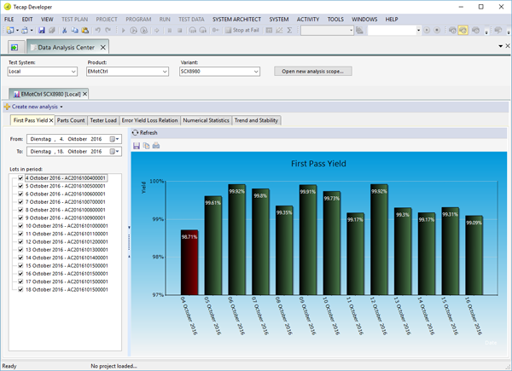Toggle the 10 October 2016 lot checkbox
Viewport: 512px width, 371px height.
20,226
